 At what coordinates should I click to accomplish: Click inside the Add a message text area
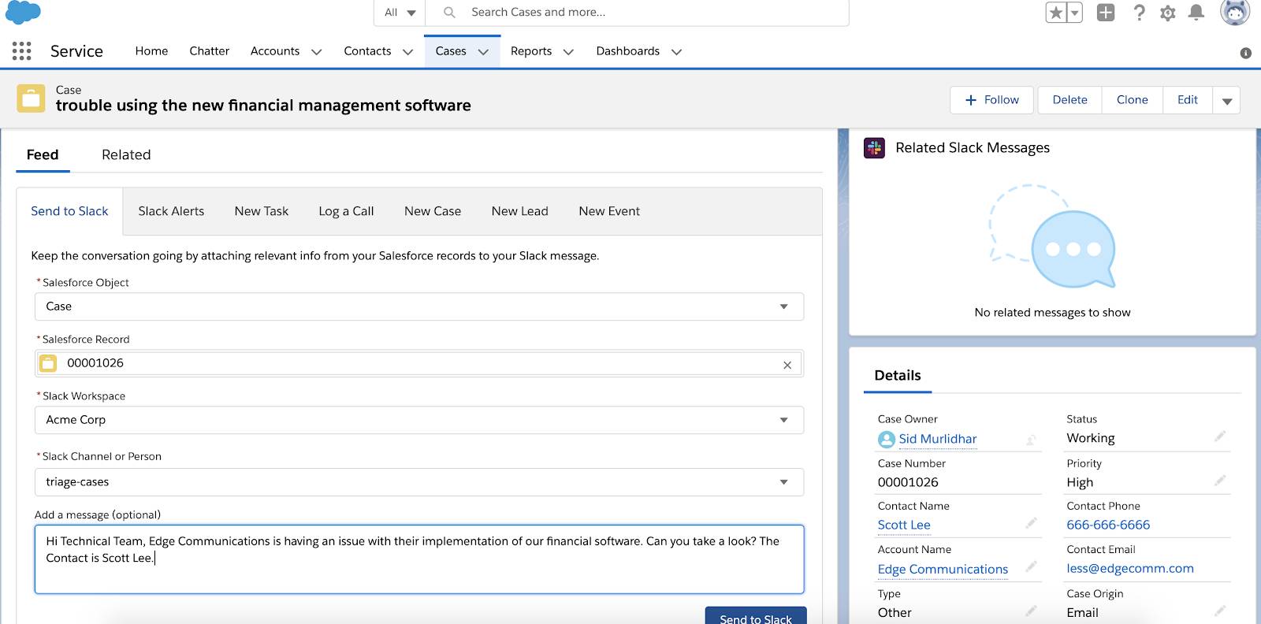click(x=419, y=559)
